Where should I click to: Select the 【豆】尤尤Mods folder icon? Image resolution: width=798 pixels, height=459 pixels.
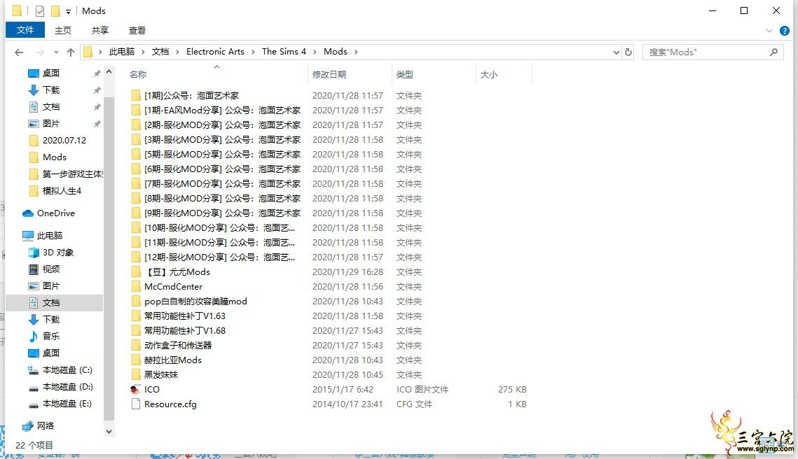[x=136, y=272]
